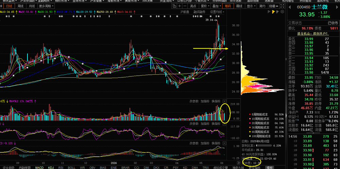Close the volume indicator panel
The height and width of the screenshot is (169, 340).
225,101
